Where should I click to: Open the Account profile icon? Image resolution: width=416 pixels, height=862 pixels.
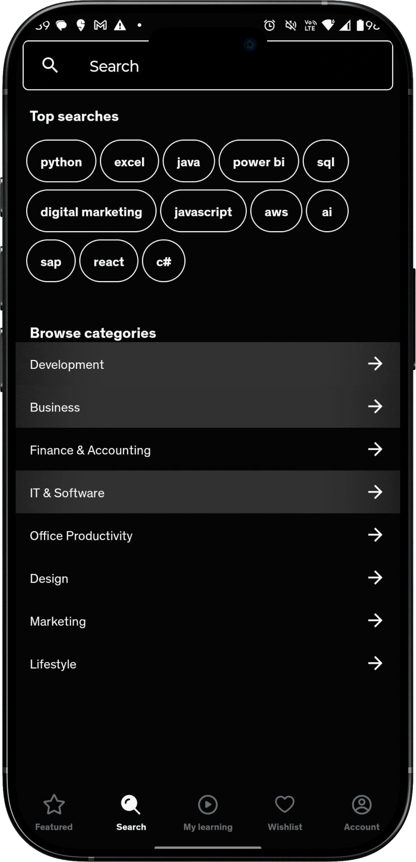pos(362,805)
